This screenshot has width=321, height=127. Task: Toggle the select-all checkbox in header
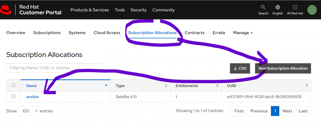coord(13,85)
